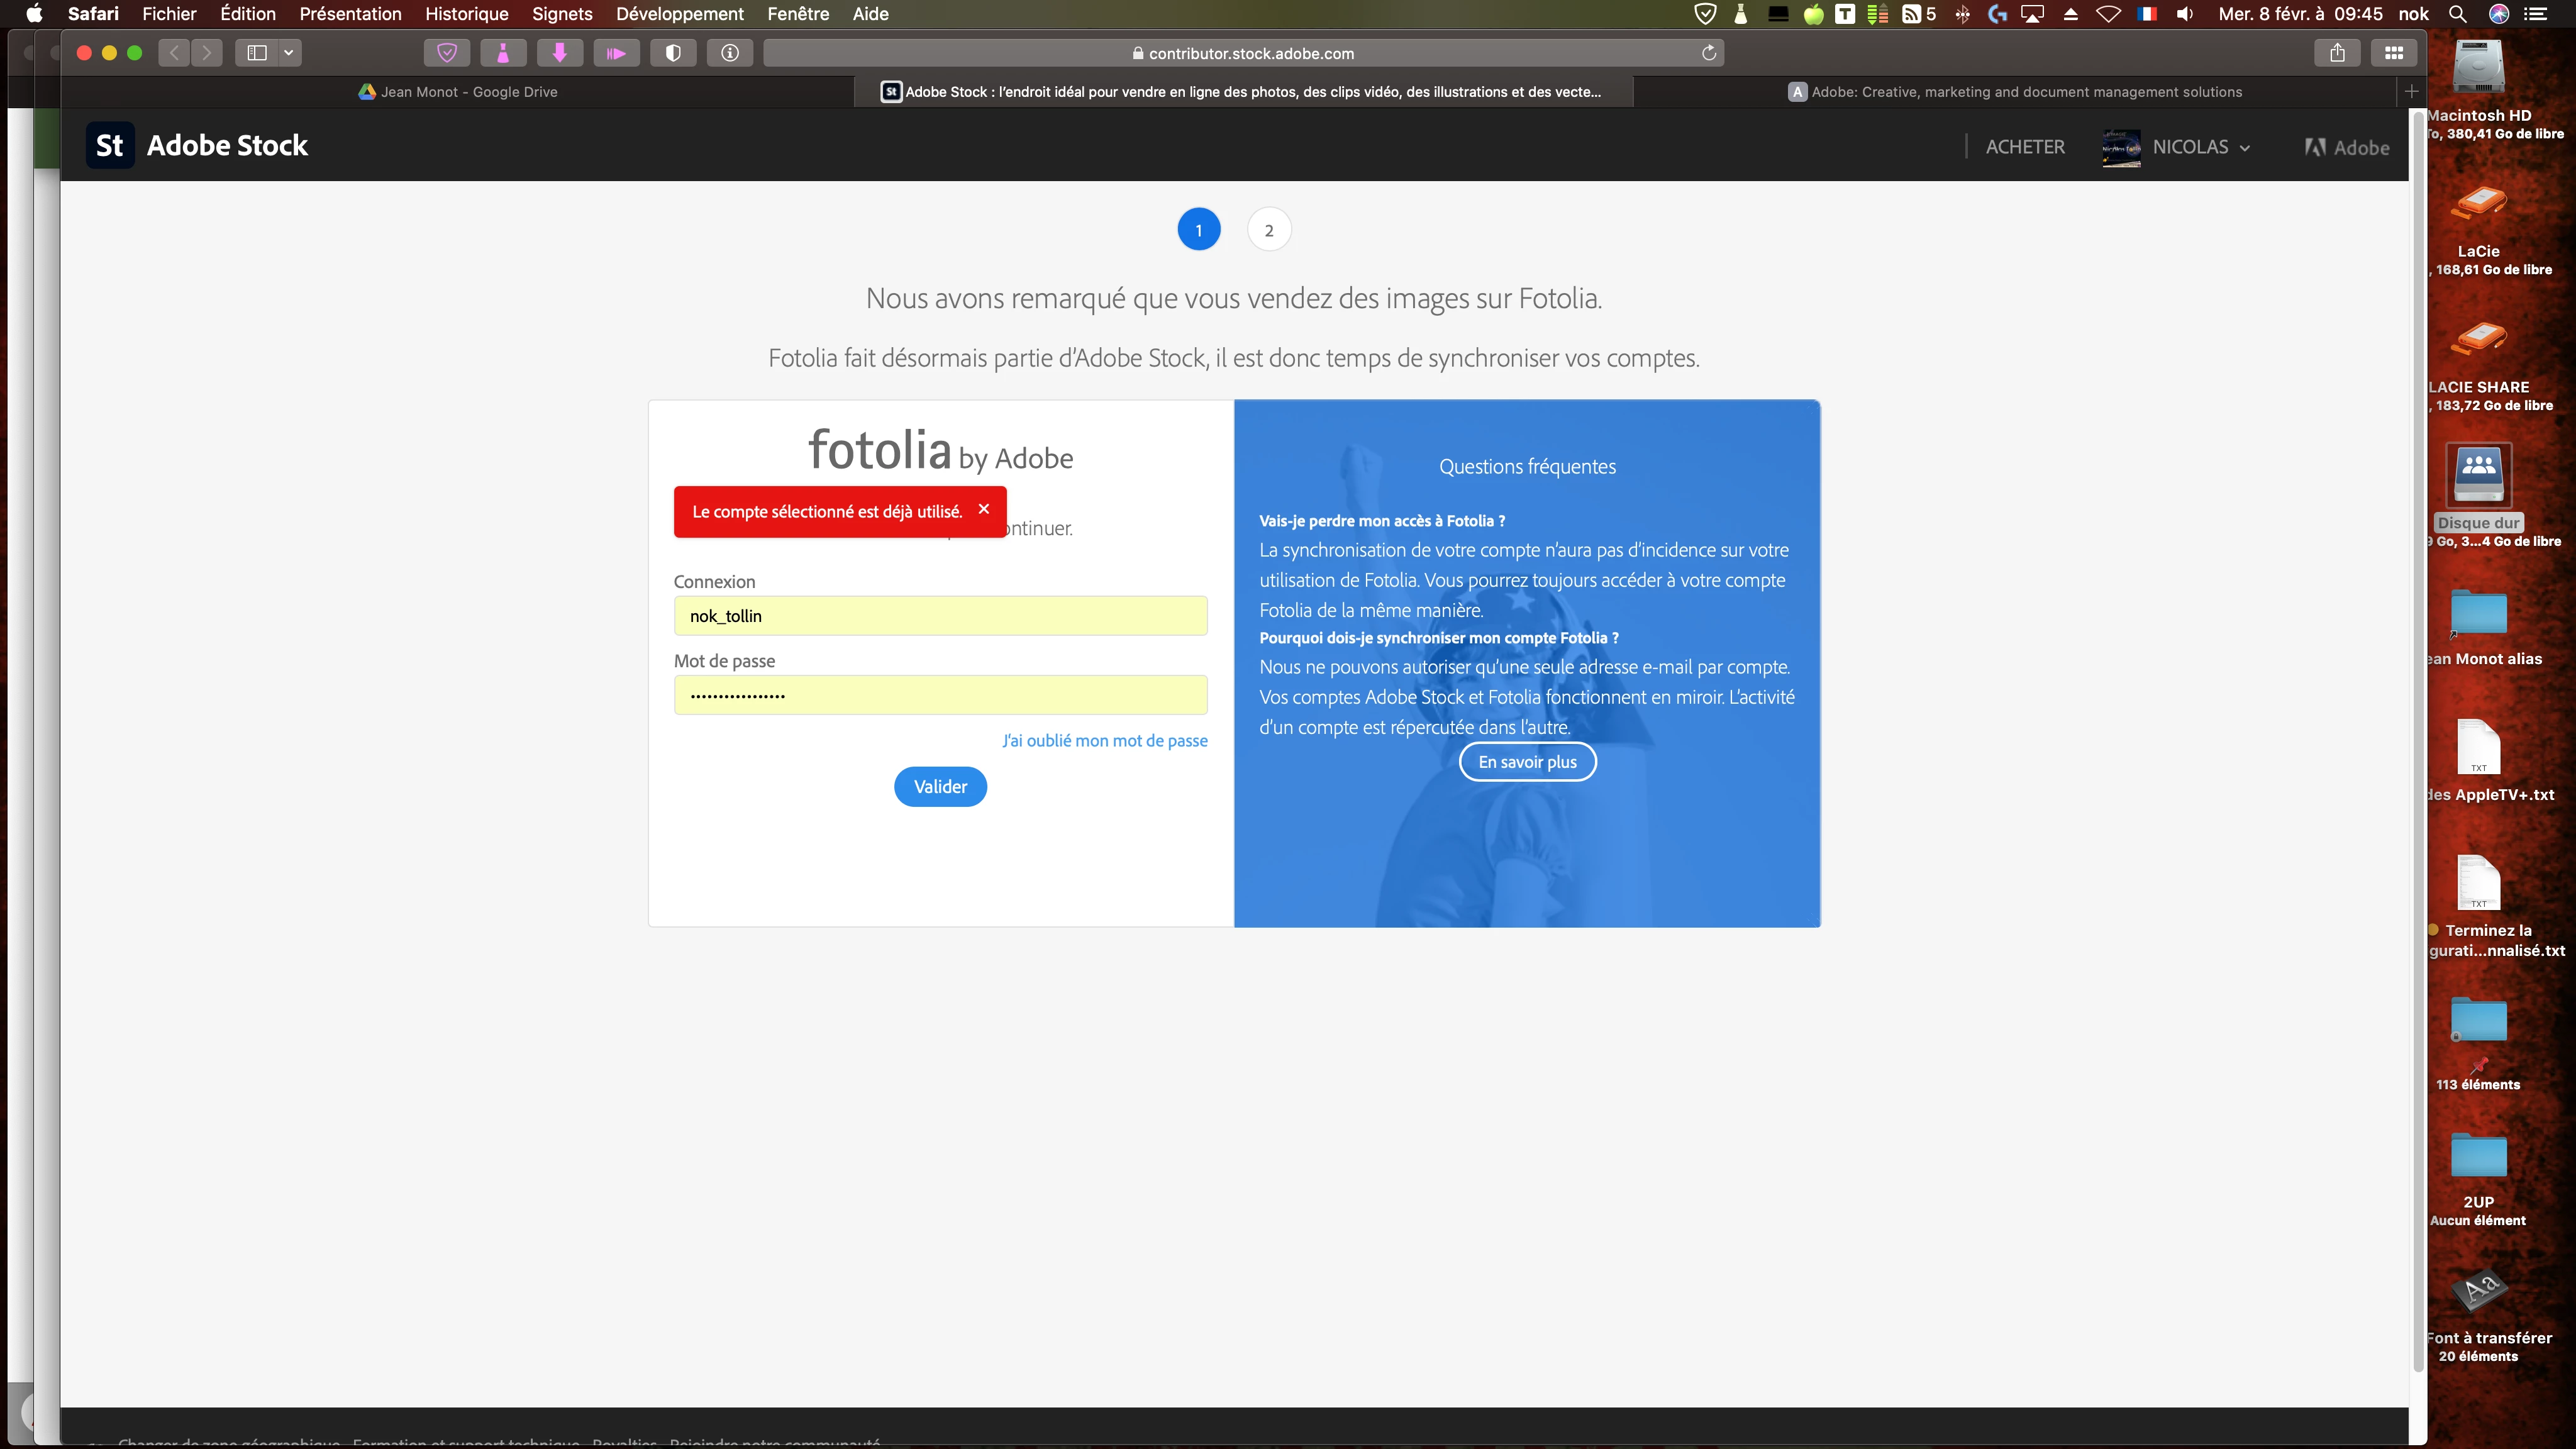Open the sidebar options dropdown arrow

[x=289, y=53]
